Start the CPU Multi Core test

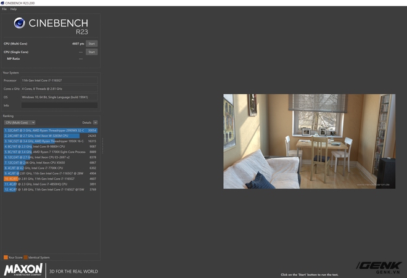[x=92, y=44]
